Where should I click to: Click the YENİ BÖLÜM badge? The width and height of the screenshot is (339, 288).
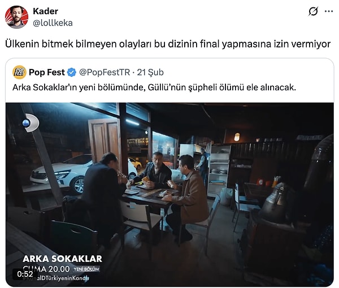[x=86, y=269]
